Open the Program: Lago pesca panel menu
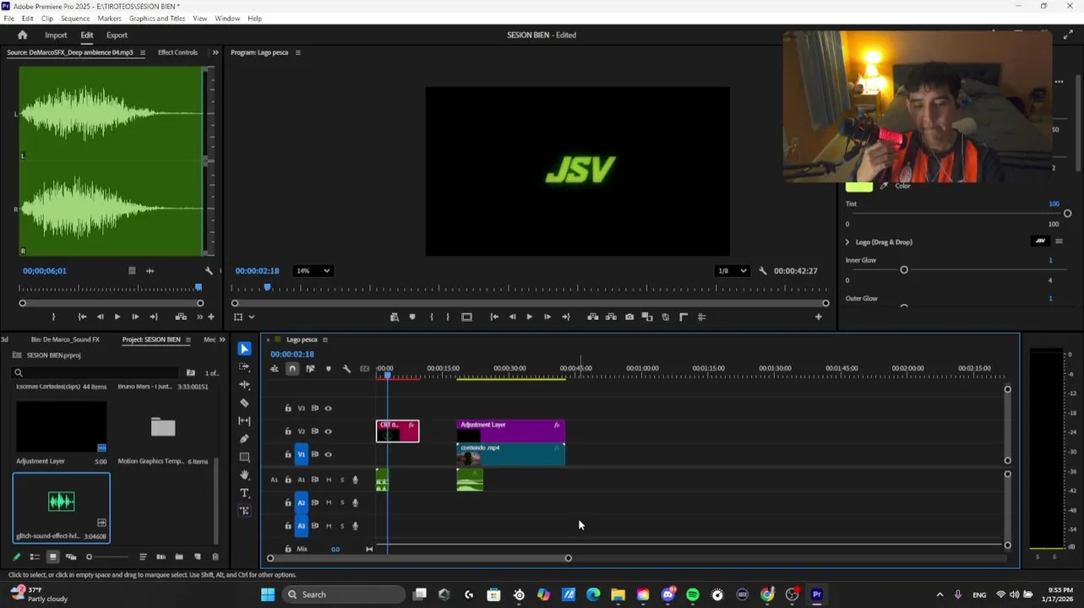 point(297,52)
